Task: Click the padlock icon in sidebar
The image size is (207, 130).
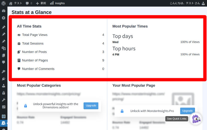Action: point(3,93)
